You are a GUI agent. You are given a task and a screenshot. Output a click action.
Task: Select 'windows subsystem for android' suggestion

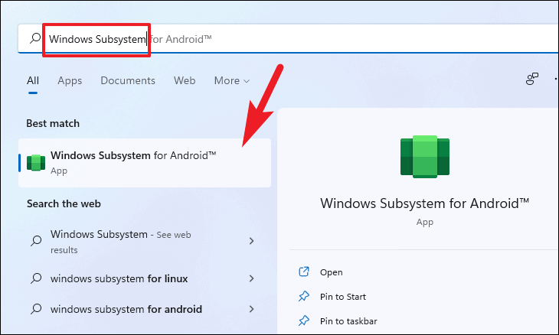point(145,309)
